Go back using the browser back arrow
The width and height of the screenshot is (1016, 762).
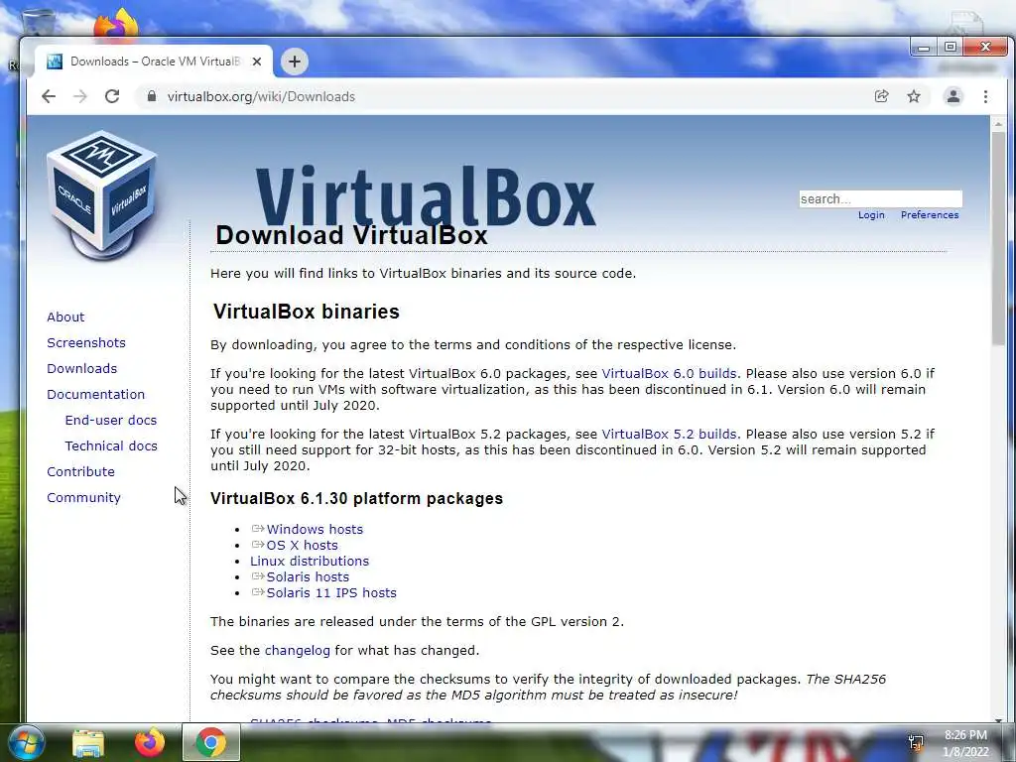(x=49, y=96)
